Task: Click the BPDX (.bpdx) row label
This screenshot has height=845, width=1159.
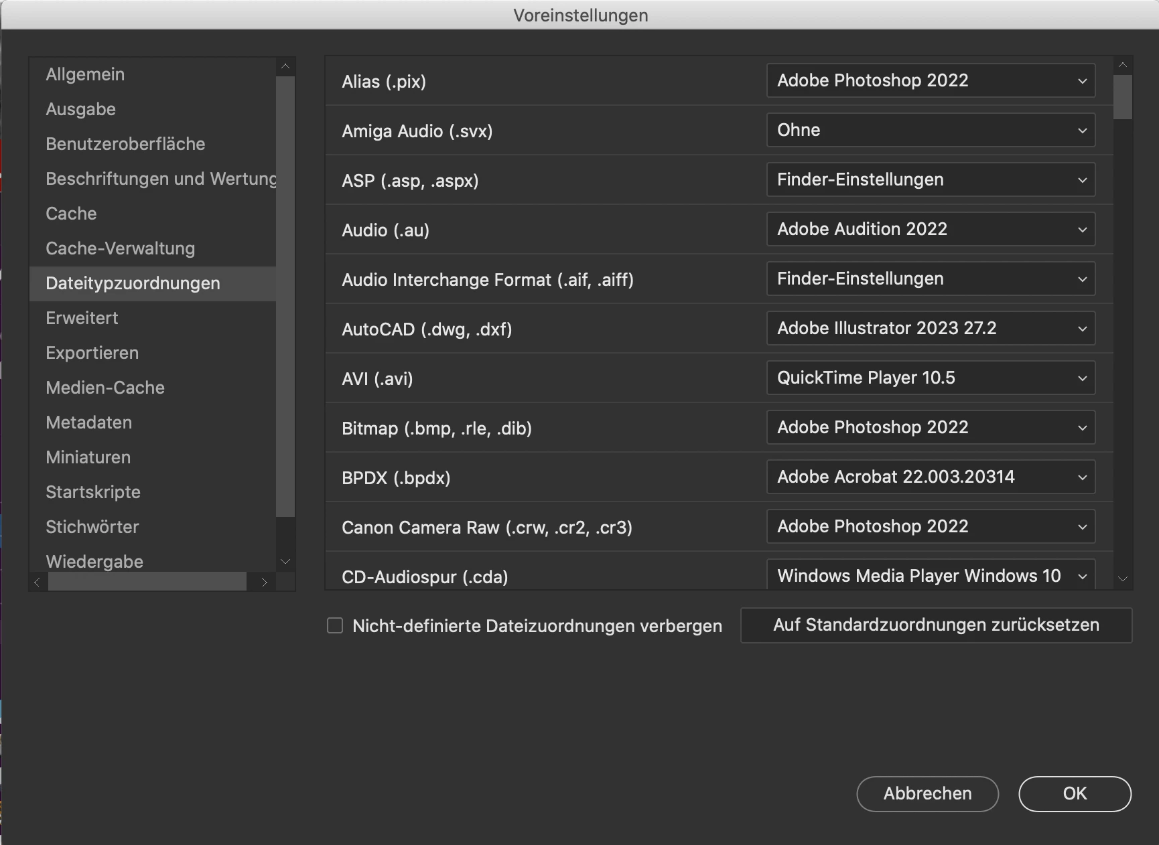Action: 396,478
